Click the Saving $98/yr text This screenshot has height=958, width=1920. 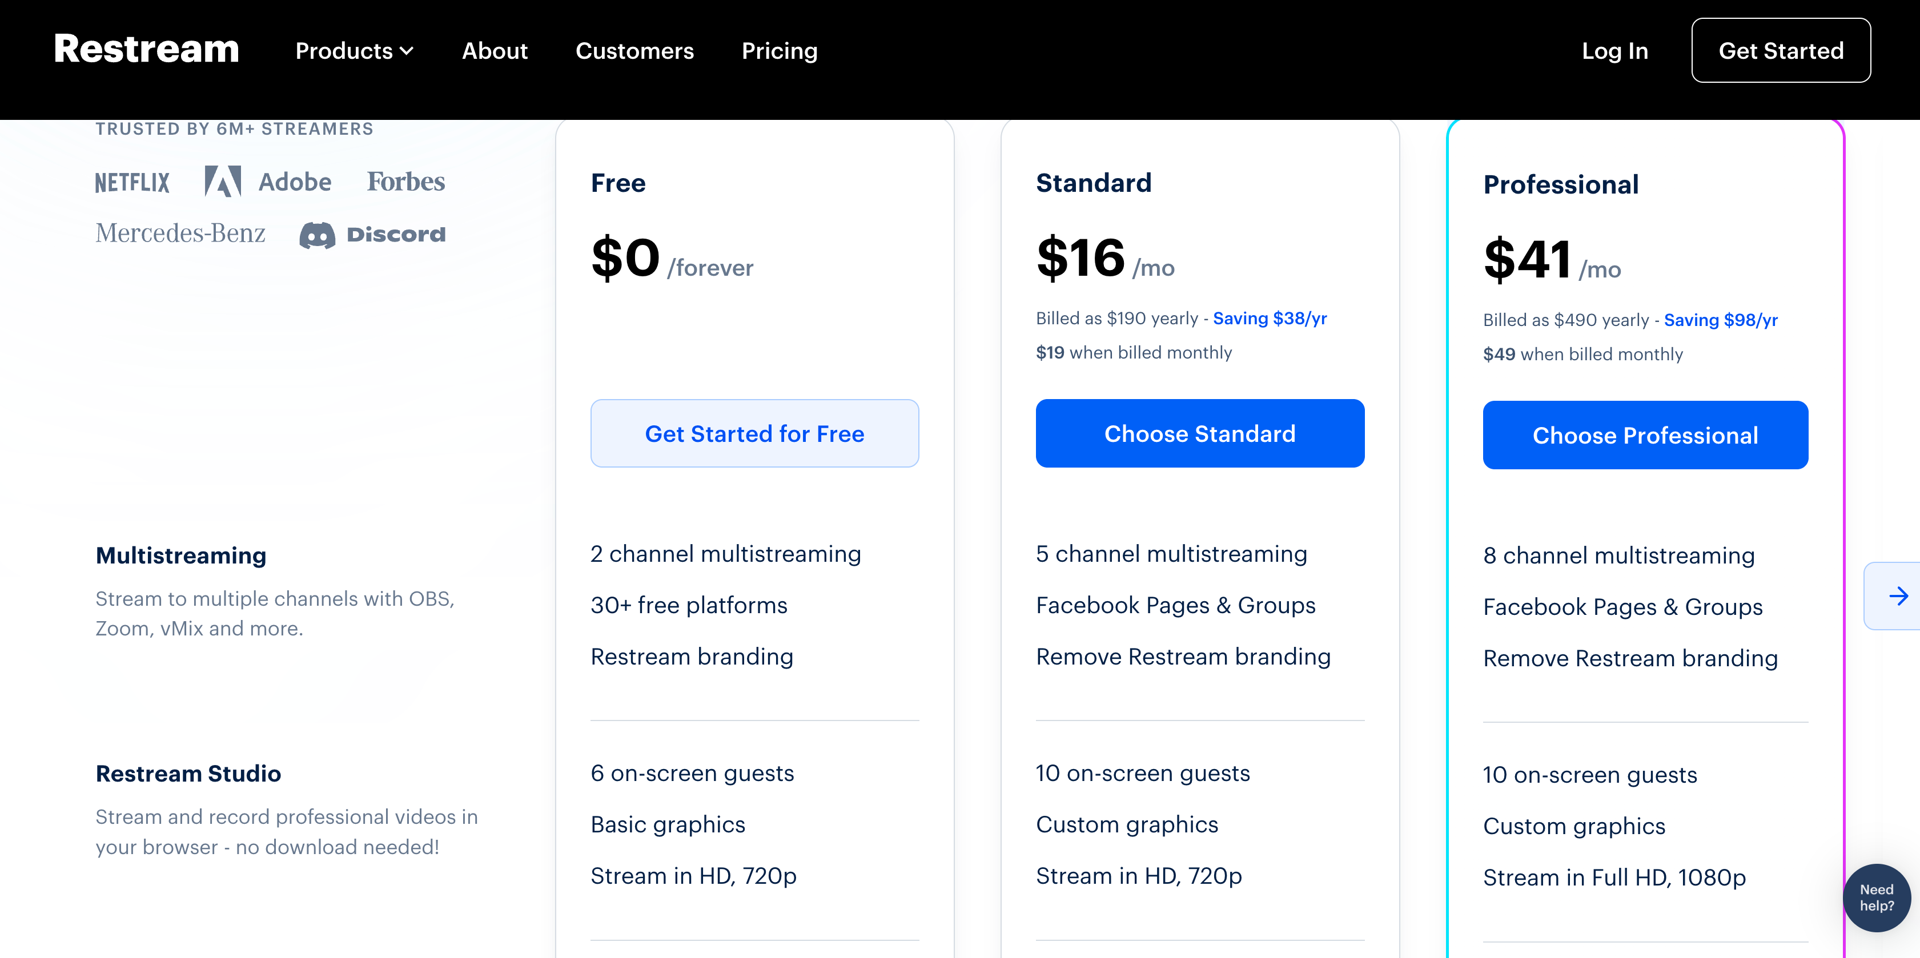point(1720,320)
